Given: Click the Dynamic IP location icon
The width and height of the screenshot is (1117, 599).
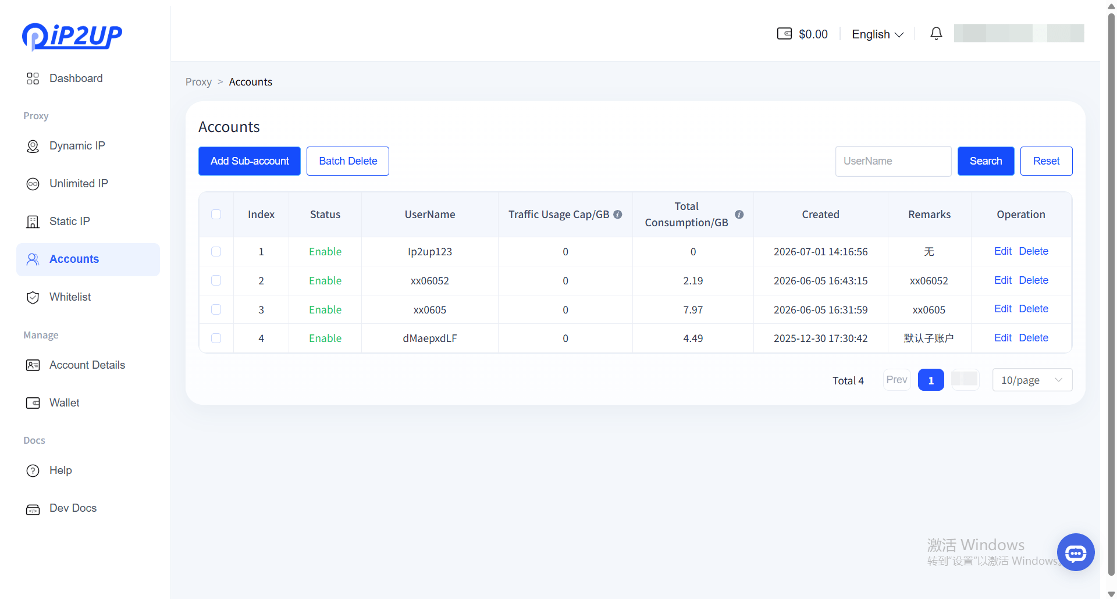Looking at the screenshot, I should (x=33, y=146).
